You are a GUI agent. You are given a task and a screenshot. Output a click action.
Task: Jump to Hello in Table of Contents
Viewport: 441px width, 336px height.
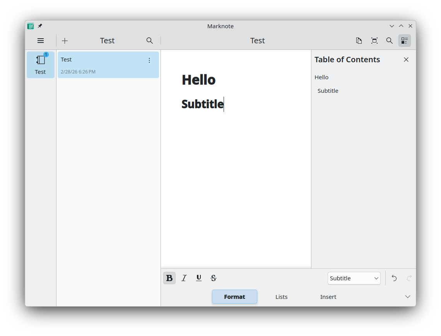pos(321,77)
